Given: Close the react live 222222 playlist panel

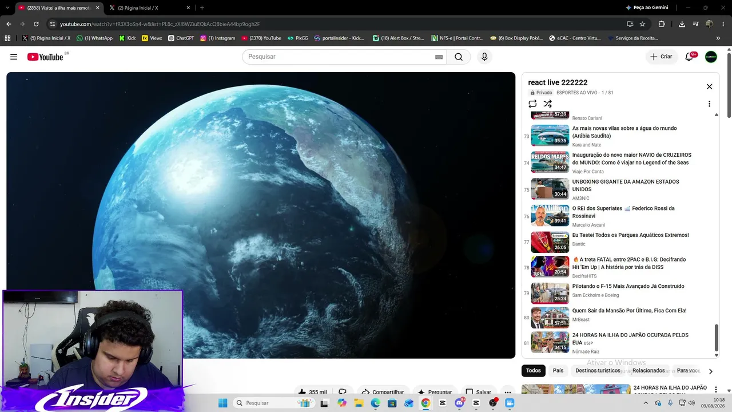Looking at the screenshot, I should tap(709, 86).
